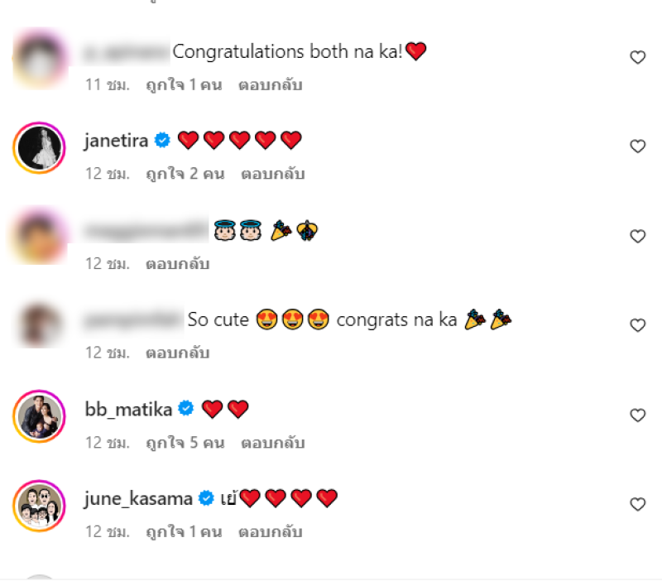Like bb_matika's comment
Screen dimensions: 662x581
pos(637,415)
